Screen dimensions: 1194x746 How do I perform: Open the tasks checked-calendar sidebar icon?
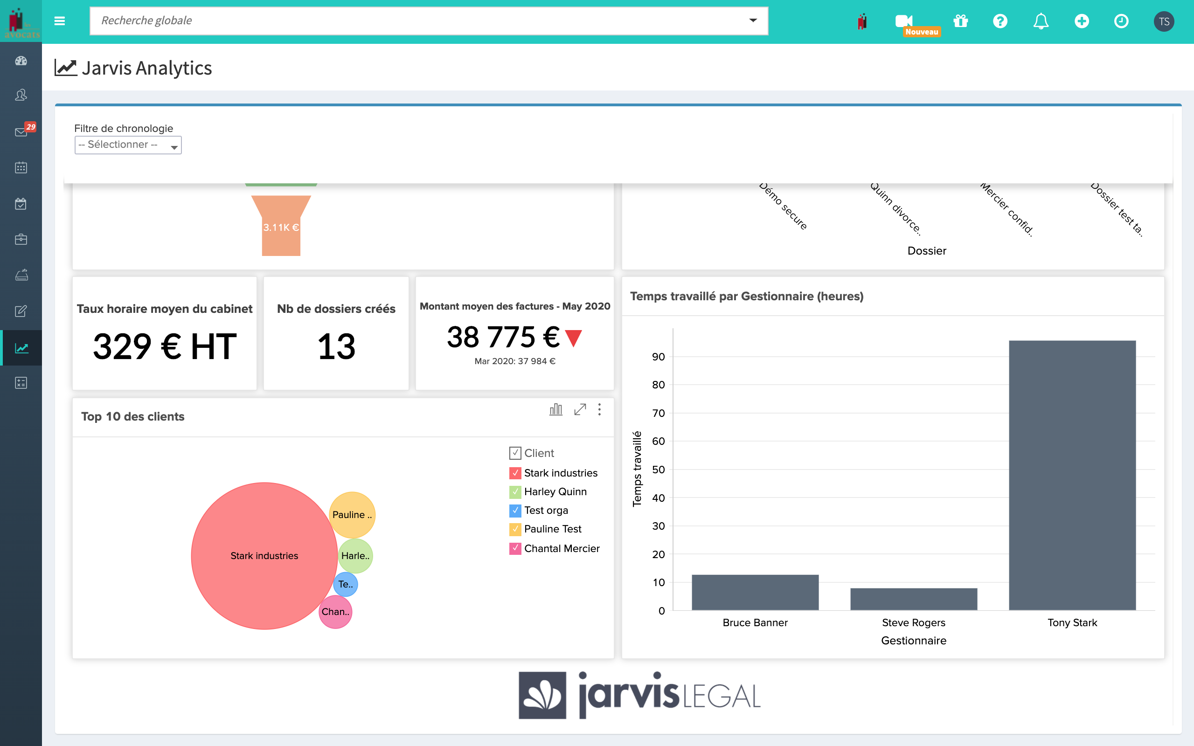21,204
